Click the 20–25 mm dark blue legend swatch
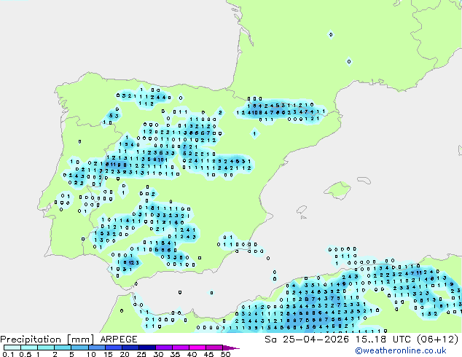Viewport: 462px width, 357px height. click(x=130, y=348)
